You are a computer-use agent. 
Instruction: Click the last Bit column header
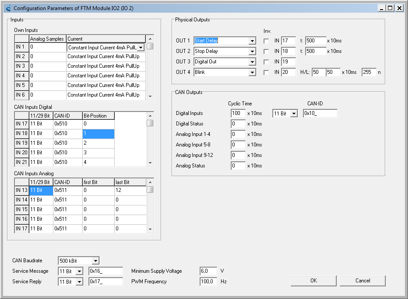130,182
